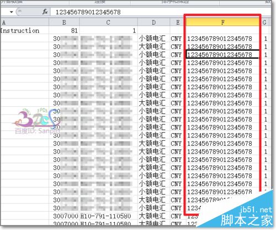Click the formula bar showing 123456789012345678
The width and height of the screenshot is (276, 230).
160,12
